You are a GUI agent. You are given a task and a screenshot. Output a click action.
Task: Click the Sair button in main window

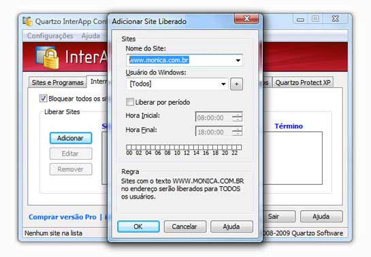click(x=279, y=216)
